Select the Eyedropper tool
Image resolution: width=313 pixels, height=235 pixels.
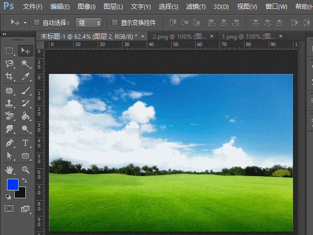(x=25, y=76)
